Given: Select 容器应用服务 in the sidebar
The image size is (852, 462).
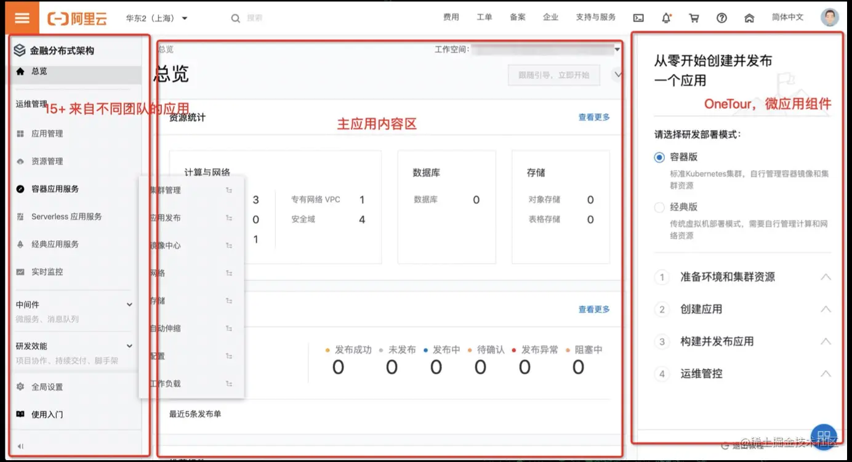Looking at the screenshot, I should (x=55, y=189).
